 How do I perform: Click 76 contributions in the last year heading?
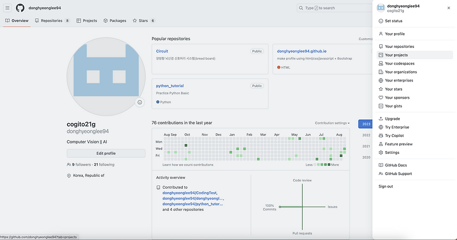click(x=182, y=123)
